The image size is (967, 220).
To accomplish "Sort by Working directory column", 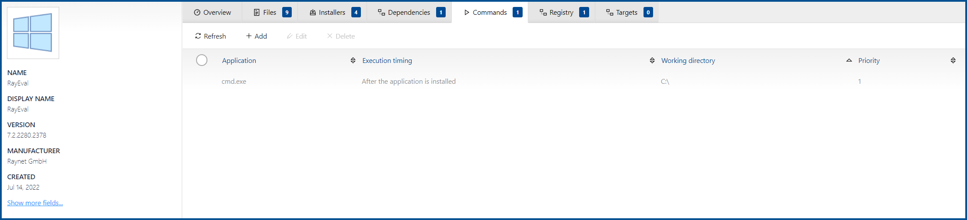I will click(x=688, y=61).
